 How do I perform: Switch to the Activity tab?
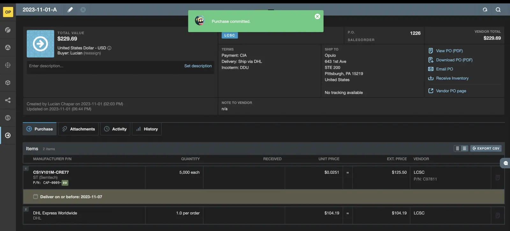tap(115, 129)
